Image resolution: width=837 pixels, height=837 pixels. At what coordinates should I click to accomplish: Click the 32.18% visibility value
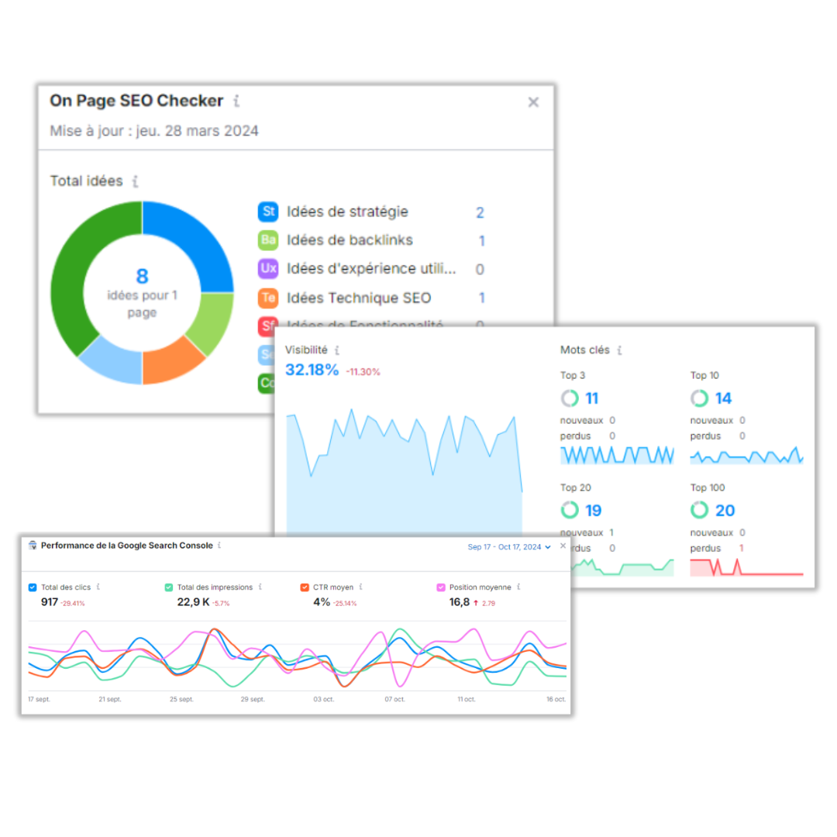tap(312, 370)
